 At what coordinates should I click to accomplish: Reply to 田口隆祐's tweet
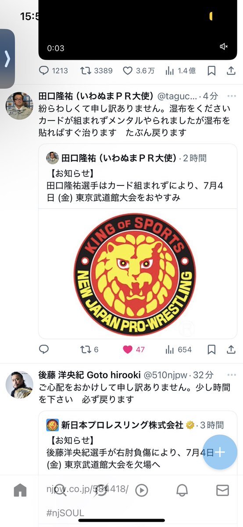pyautogui.click(x=44, y=349)
